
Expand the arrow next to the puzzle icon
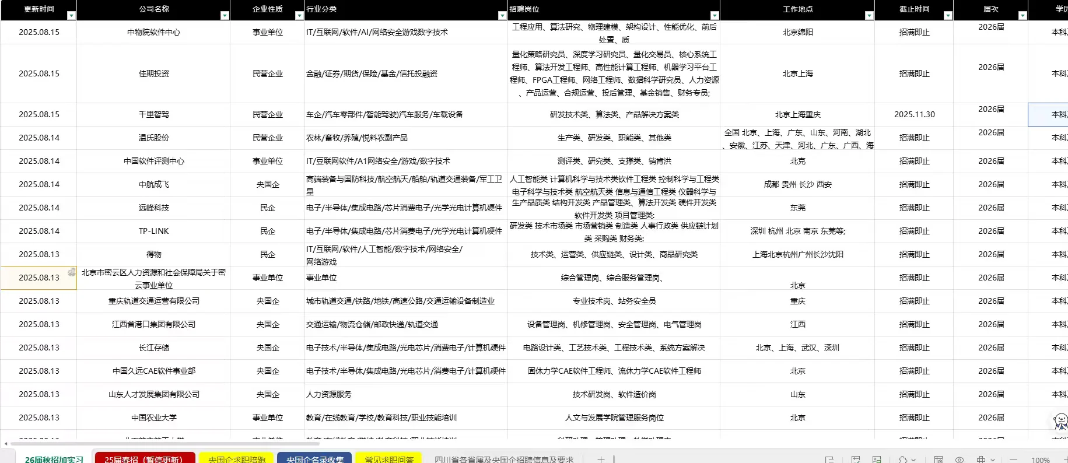click(x=913, y=460)
